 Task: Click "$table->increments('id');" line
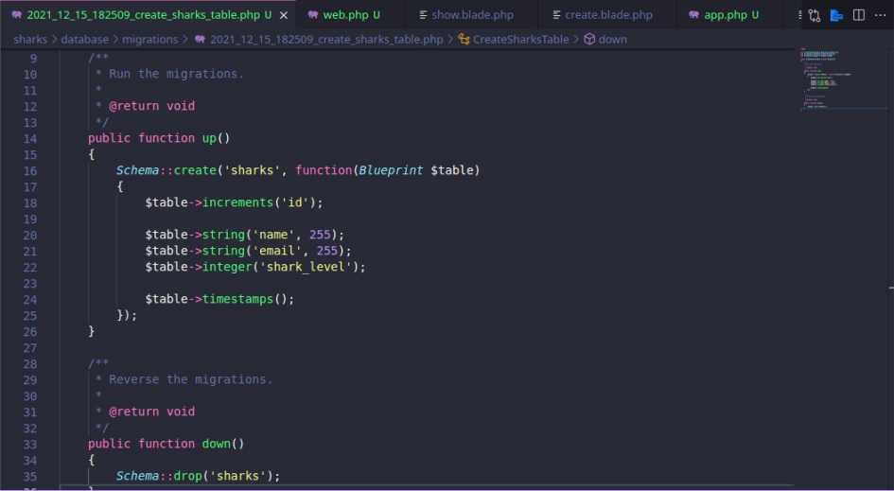tap(234, 202)
